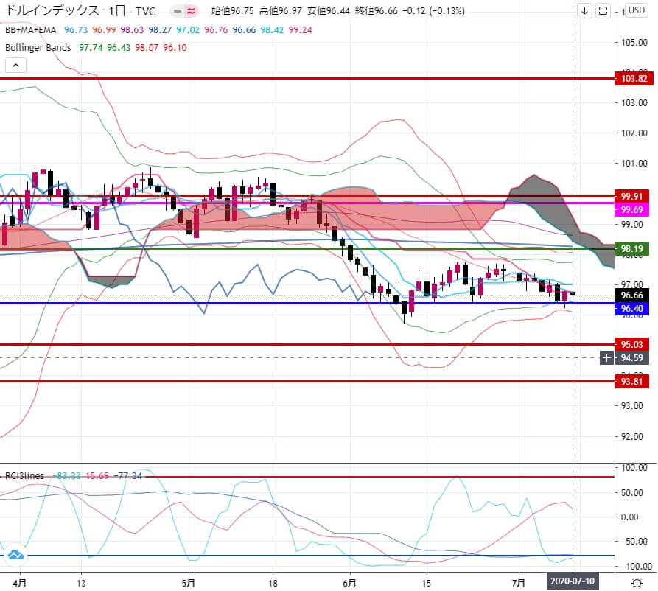Click the 93.81 red price label
Viewport: 658px width, 591px height.
click(631, 381)
